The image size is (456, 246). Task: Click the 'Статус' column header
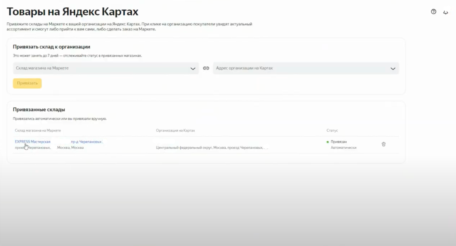332,131
